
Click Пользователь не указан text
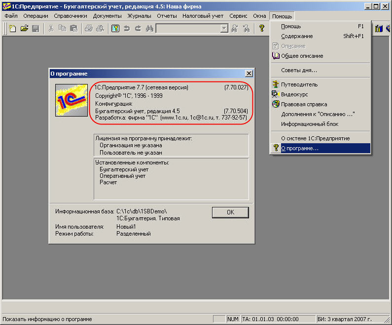(131, 153)
